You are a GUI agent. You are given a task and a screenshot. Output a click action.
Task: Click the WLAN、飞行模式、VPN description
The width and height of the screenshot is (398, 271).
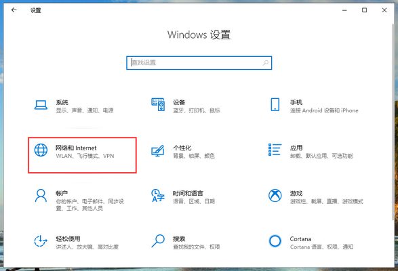coord(85,156)
